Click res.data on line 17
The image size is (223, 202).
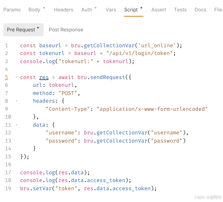(71, 173)
